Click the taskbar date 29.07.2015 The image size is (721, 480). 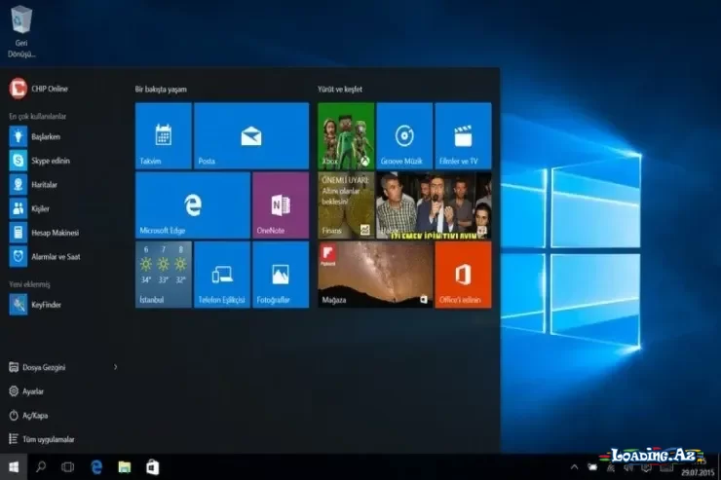[x=698, y=472]
